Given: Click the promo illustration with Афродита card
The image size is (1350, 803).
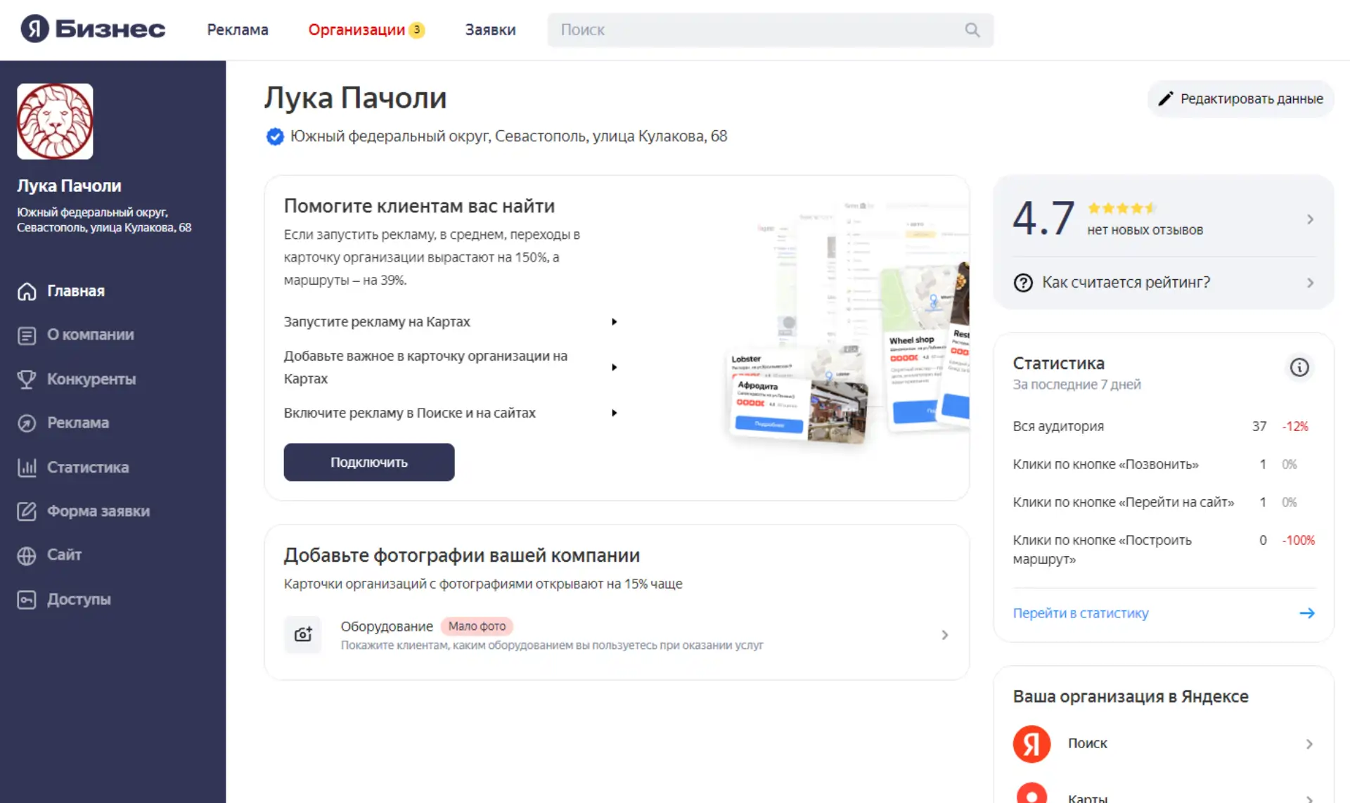Looking at the screenshot, I should point(847,325).
